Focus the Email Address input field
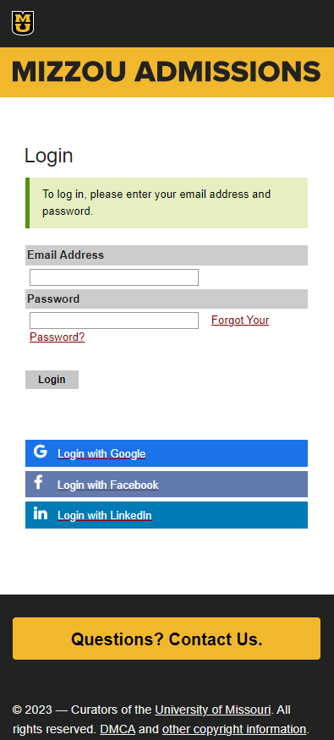Image resolution: width=334 pixels, height=740 pixels. click(x=114, y=277)
